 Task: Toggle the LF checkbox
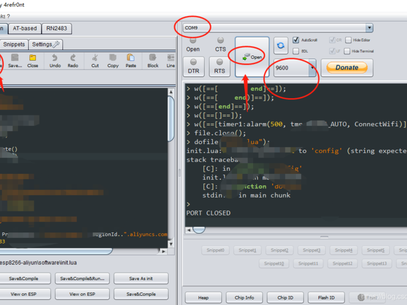point(332,51)
